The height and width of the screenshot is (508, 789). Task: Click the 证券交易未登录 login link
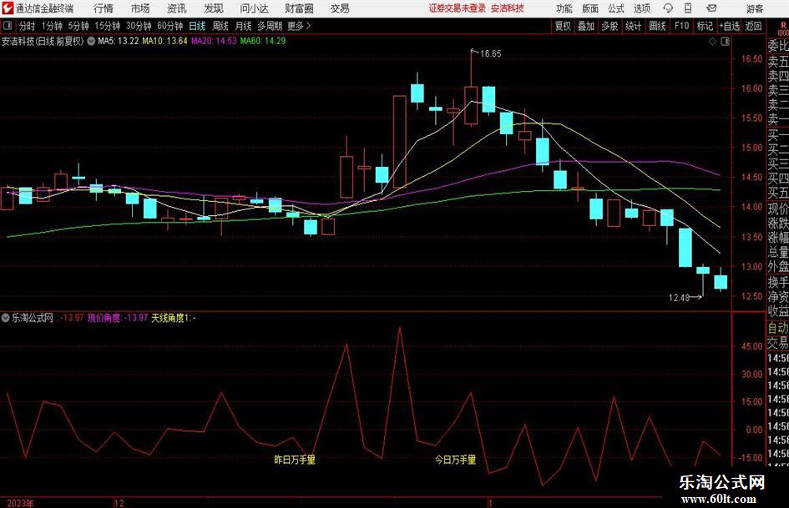(x=457, y=8)
